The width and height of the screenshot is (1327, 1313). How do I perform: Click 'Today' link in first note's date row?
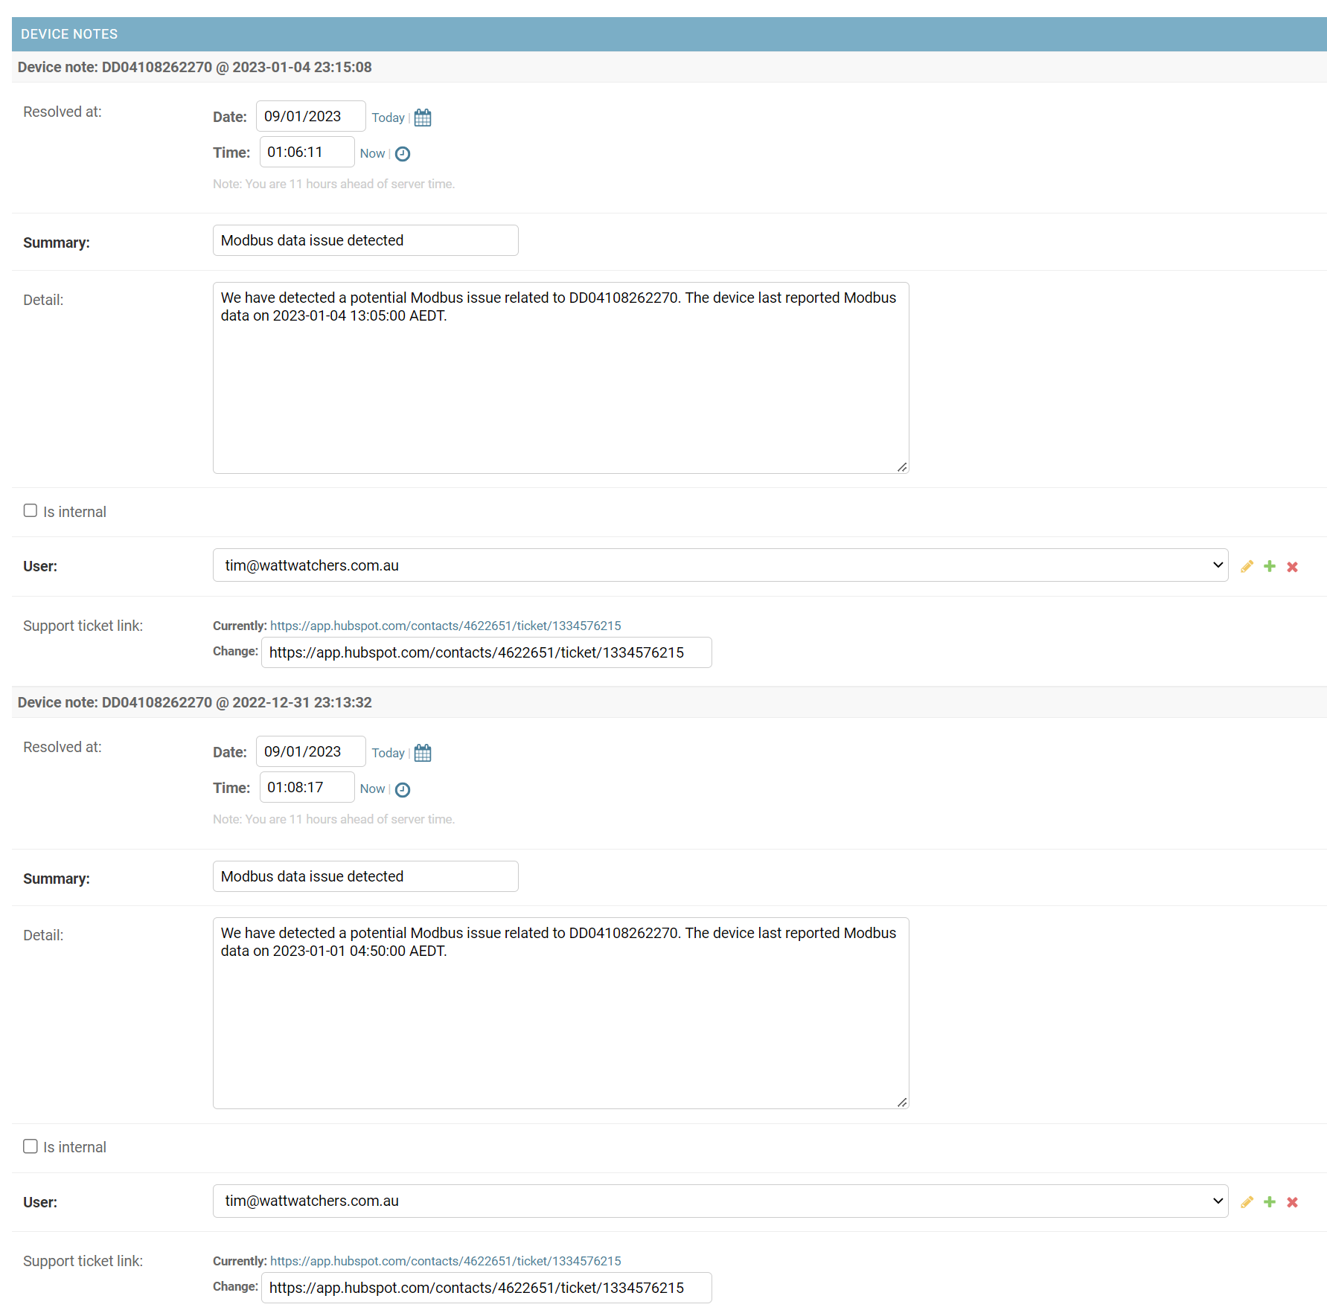coord(388,118)
